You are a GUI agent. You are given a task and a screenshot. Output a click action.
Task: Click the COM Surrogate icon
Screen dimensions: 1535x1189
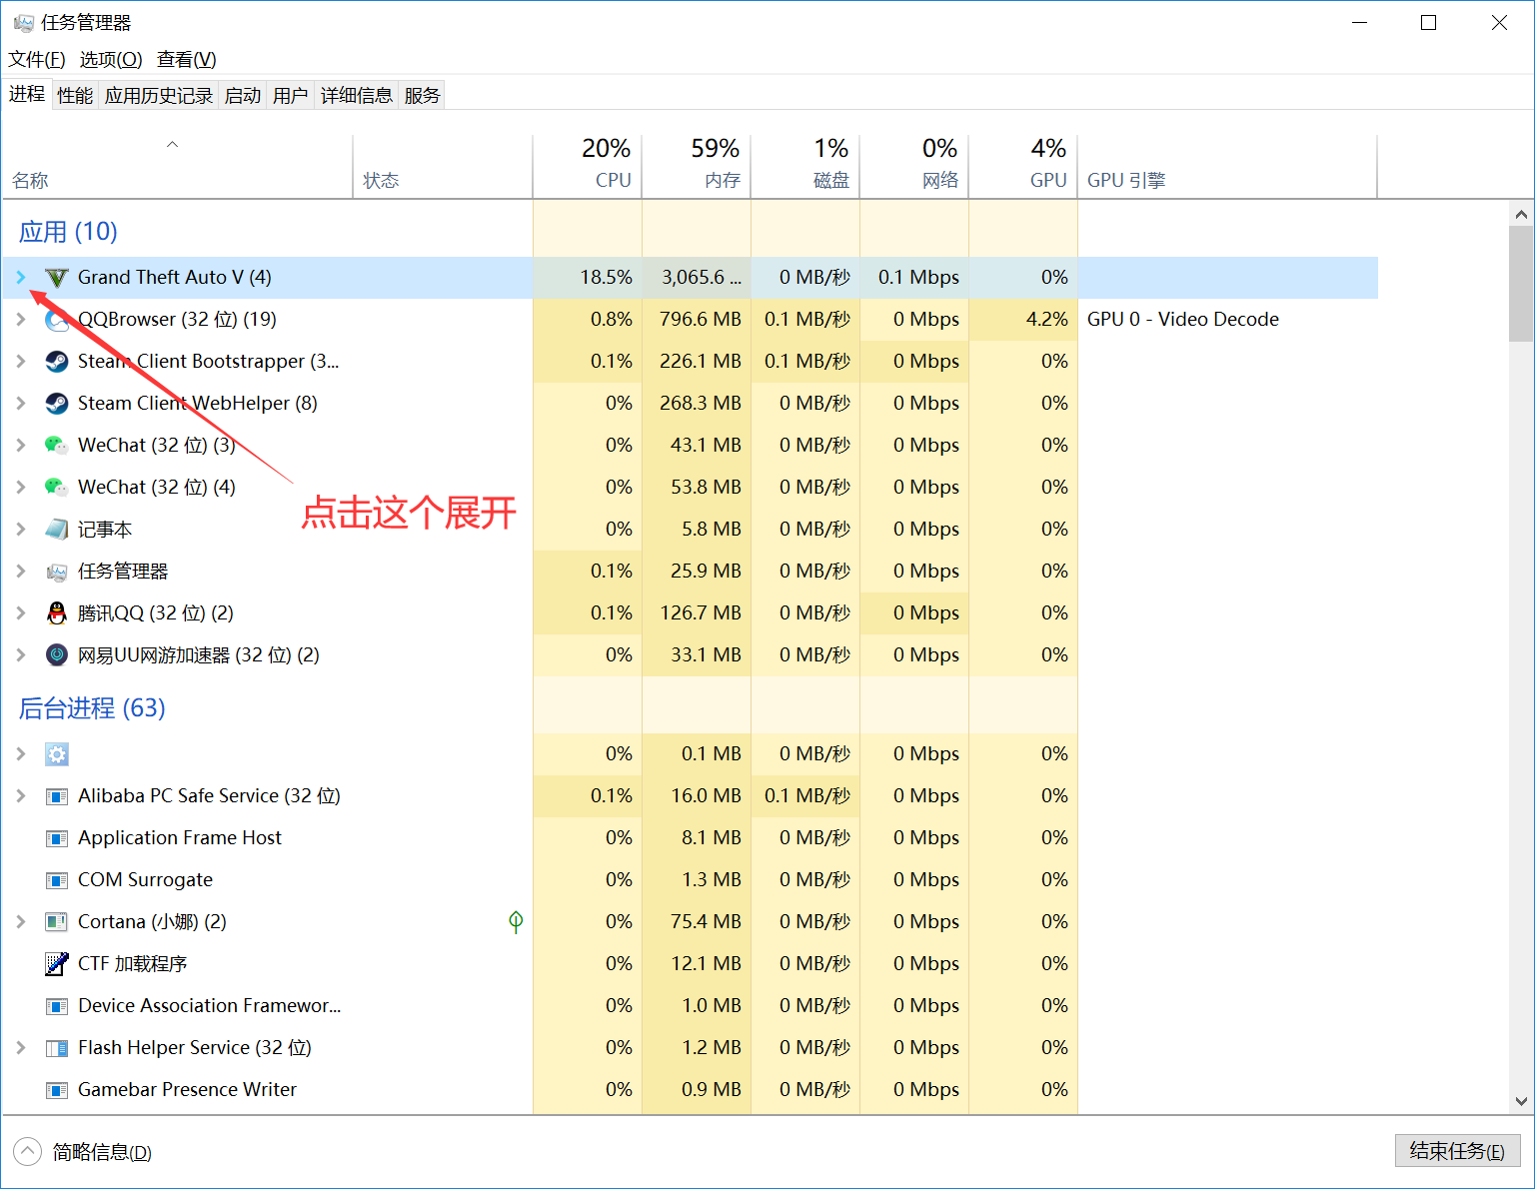click(x=57, y=880)
